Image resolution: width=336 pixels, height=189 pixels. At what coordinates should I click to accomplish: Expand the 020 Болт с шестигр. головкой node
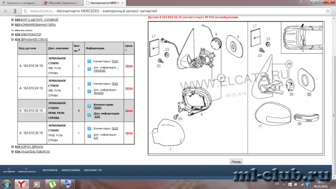(x=12, y=20)
